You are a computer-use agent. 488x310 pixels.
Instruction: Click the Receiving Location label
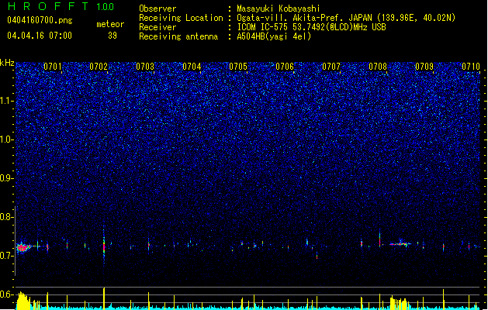(181, 18)
